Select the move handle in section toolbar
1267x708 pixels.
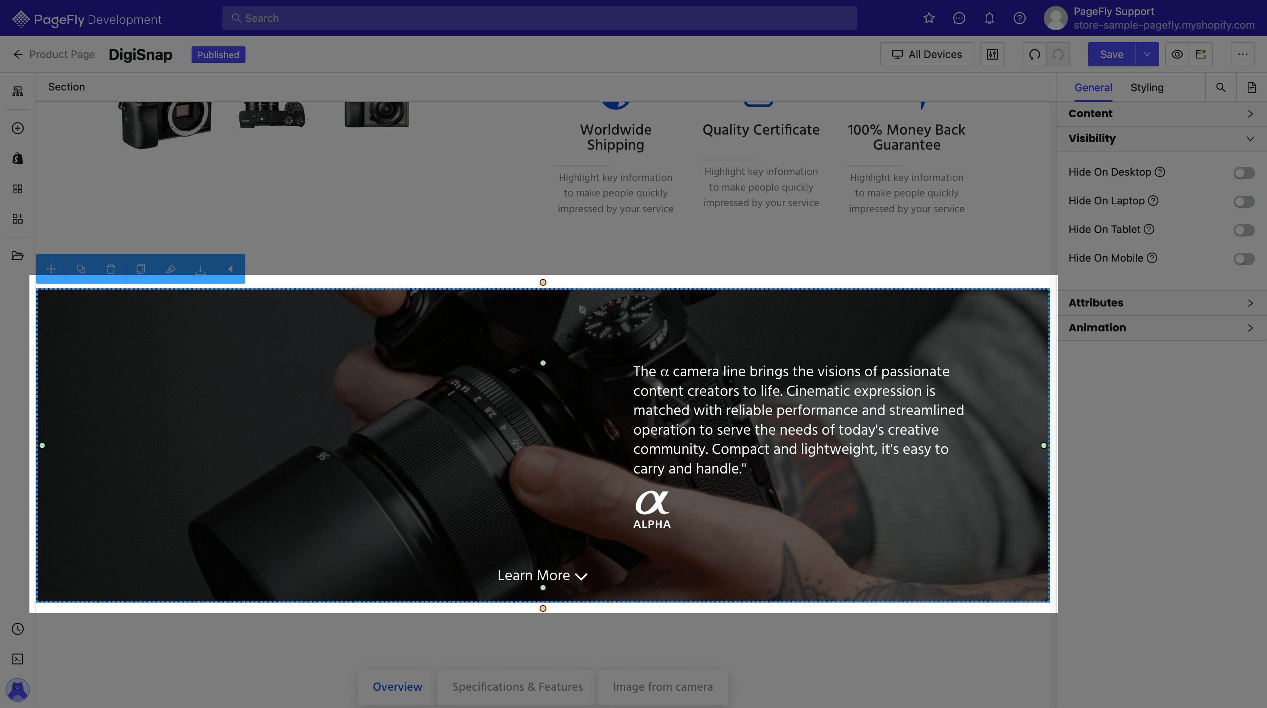point(51,269)
